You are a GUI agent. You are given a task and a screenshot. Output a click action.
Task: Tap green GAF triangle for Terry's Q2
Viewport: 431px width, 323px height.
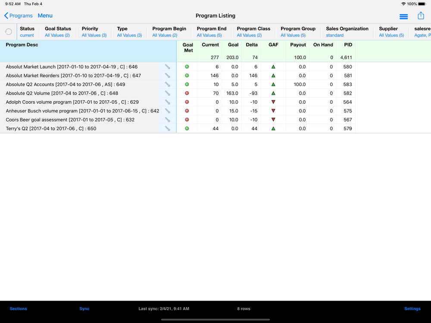click(273, 128)
